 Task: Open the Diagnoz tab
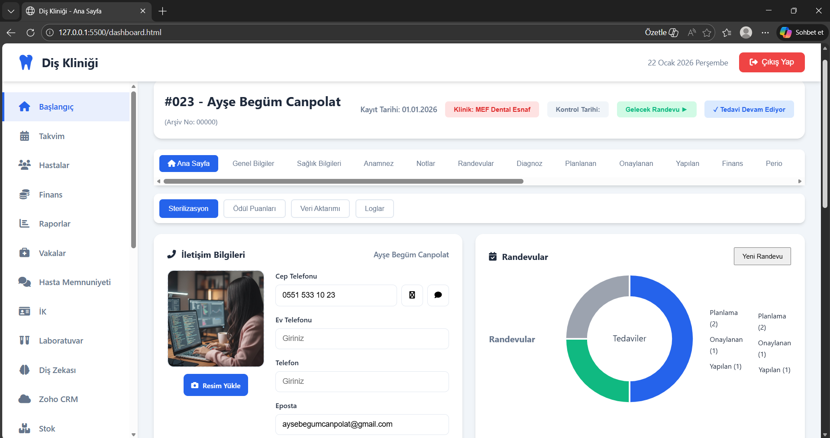click(530, 163)
